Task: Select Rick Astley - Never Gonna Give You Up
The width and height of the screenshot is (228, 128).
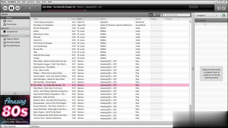Action: (50, 61)
